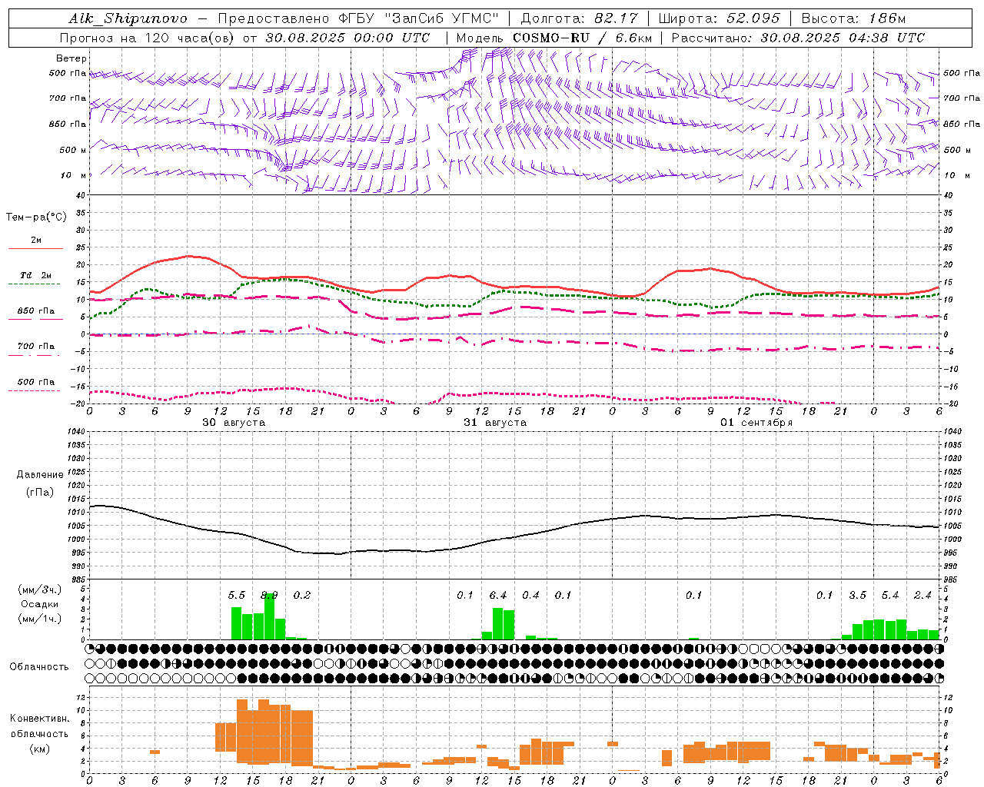984x787 pixels.
Task: Click the red line sample under 2м legend
Action: coord(35,248)
